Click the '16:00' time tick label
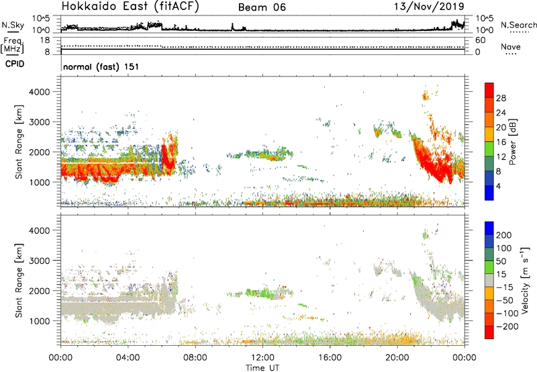Screen dimensions: 537x372 [x=330, y=358]
